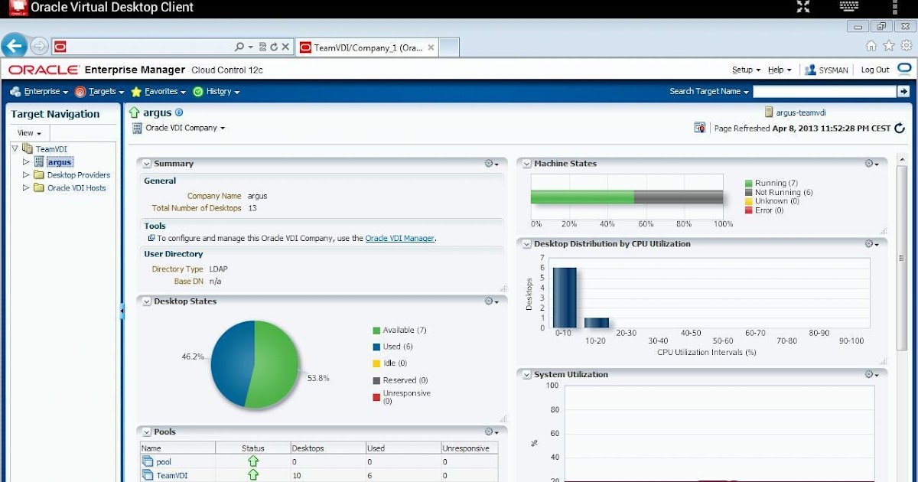Click the browser forward arrow button
918x482 pixels.
(39, 47)
